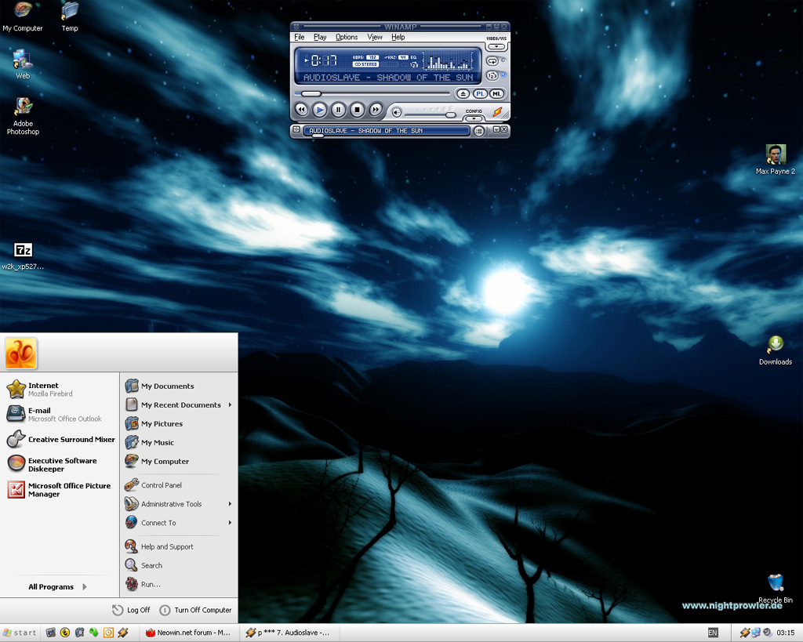Click the Turn Off Computer button
This screenshot has height=642, width=803.
pyautogui.click(x=195, y=610)
